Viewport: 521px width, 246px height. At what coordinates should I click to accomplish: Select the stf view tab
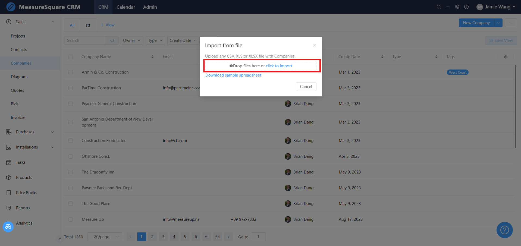point(88,25)
